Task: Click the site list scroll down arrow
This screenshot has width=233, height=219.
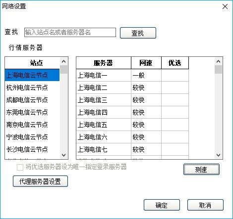Action: (x=63, y=155)
